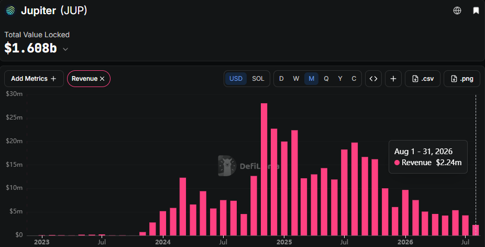This screenshot has width=485, height=247.
Task: Switch denomination to USD
Action: tap(236, 79)
